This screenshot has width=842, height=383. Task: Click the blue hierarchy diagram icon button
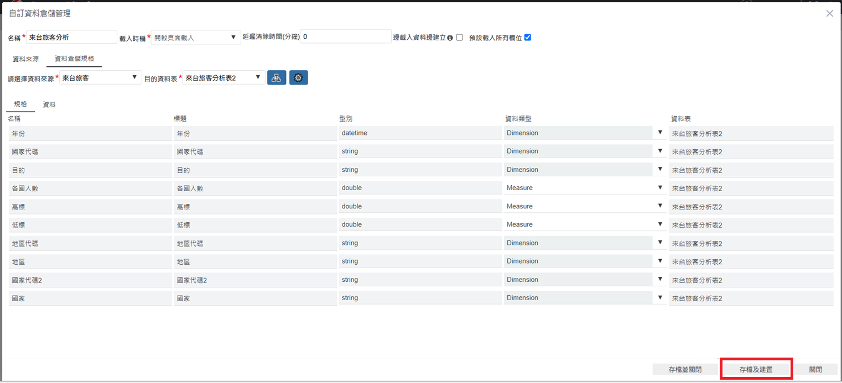tap(277, 78)
